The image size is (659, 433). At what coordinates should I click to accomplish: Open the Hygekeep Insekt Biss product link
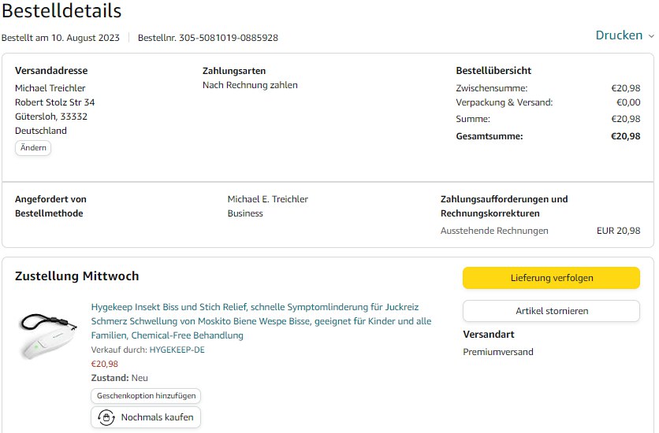[x=261, y=321]
